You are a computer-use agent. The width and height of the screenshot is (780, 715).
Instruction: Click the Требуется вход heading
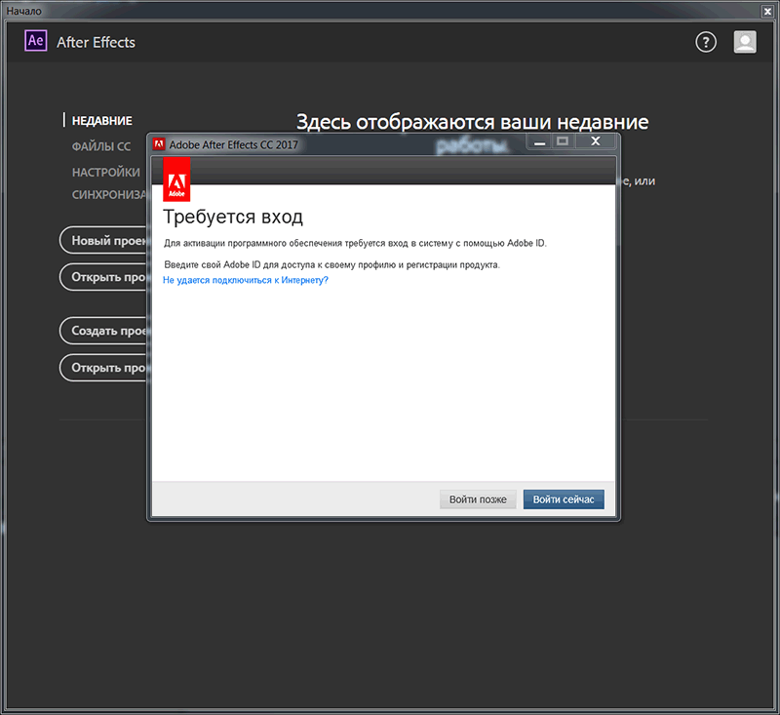[233, 217]
